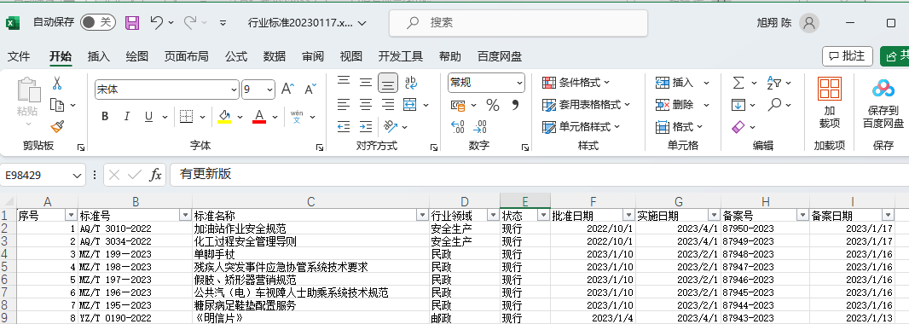Click the 批注 comments button
The height and width of the screenshot is (324, 909).
[x=847, y=56]
